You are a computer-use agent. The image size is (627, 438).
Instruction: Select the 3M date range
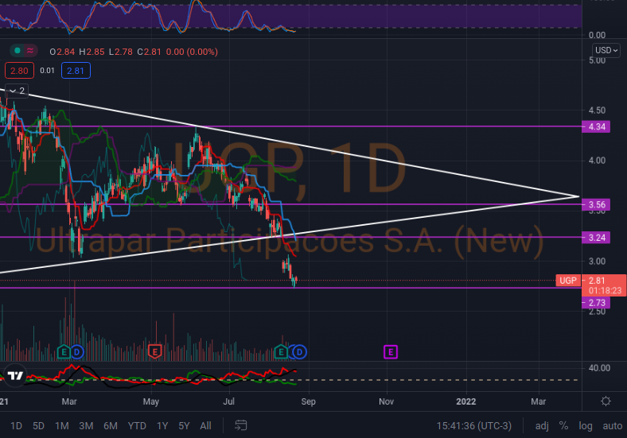[86, 426]
